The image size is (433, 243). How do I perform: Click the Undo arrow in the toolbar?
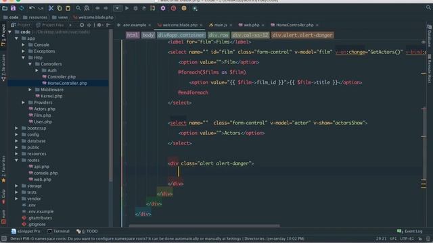pyautogui.click(x=32, y=8)
